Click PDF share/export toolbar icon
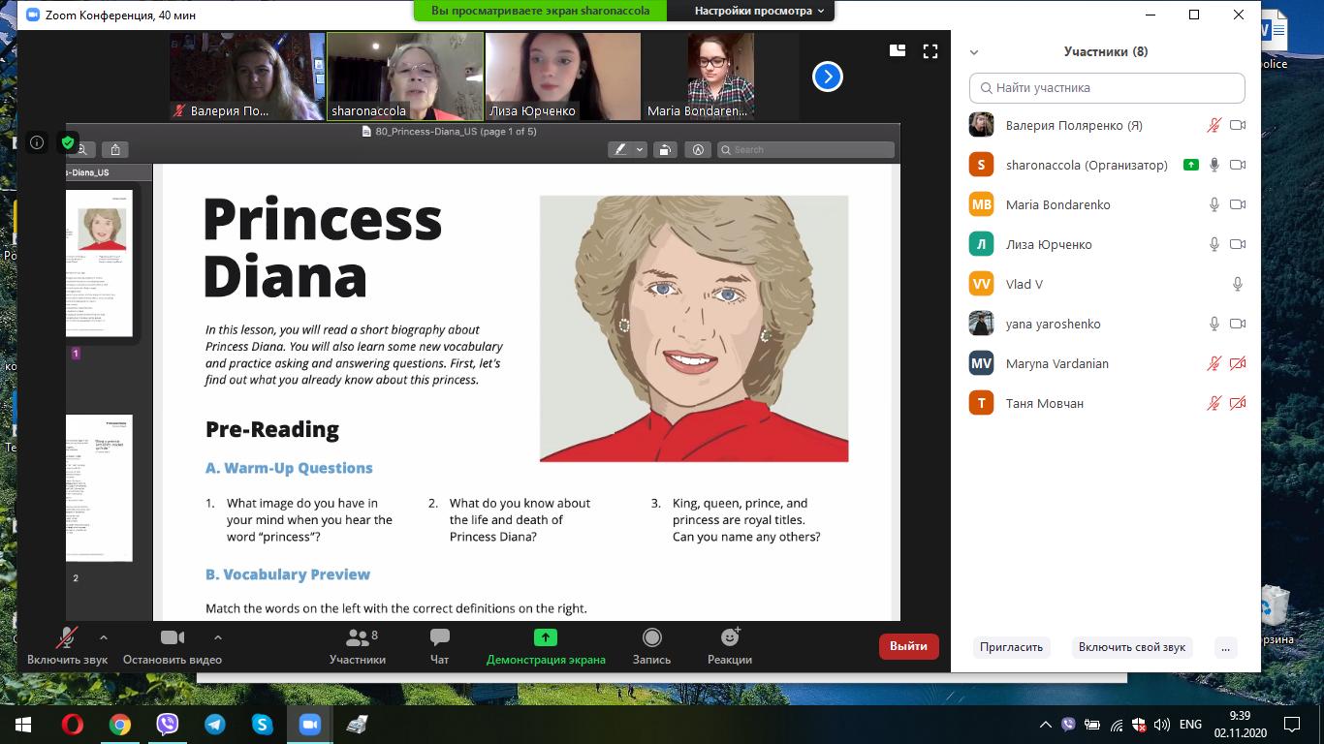The width and height of the screenshot is (1324, 744). [115, 149]
